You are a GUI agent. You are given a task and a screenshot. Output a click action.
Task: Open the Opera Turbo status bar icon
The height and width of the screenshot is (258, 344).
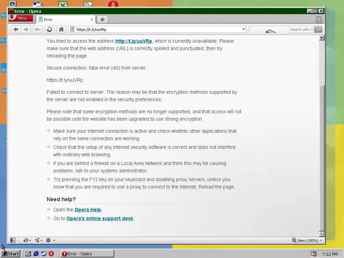pos(48,240)
